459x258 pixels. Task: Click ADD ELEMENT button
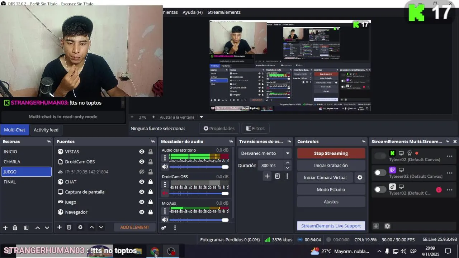[134, 227]
